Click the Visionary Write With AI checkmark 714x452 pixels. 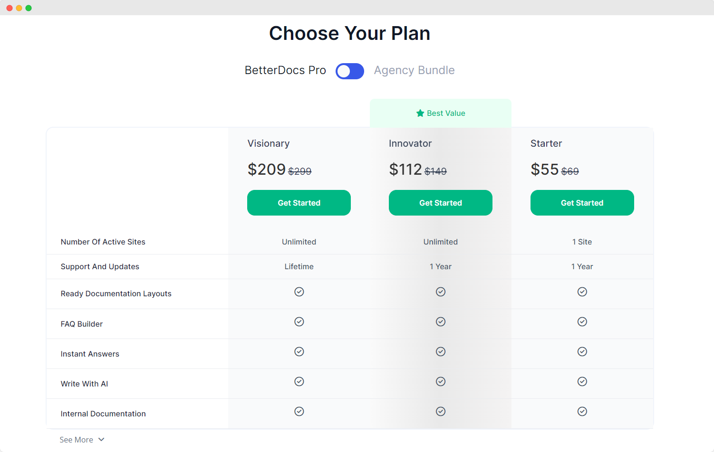tap(299, 381)
